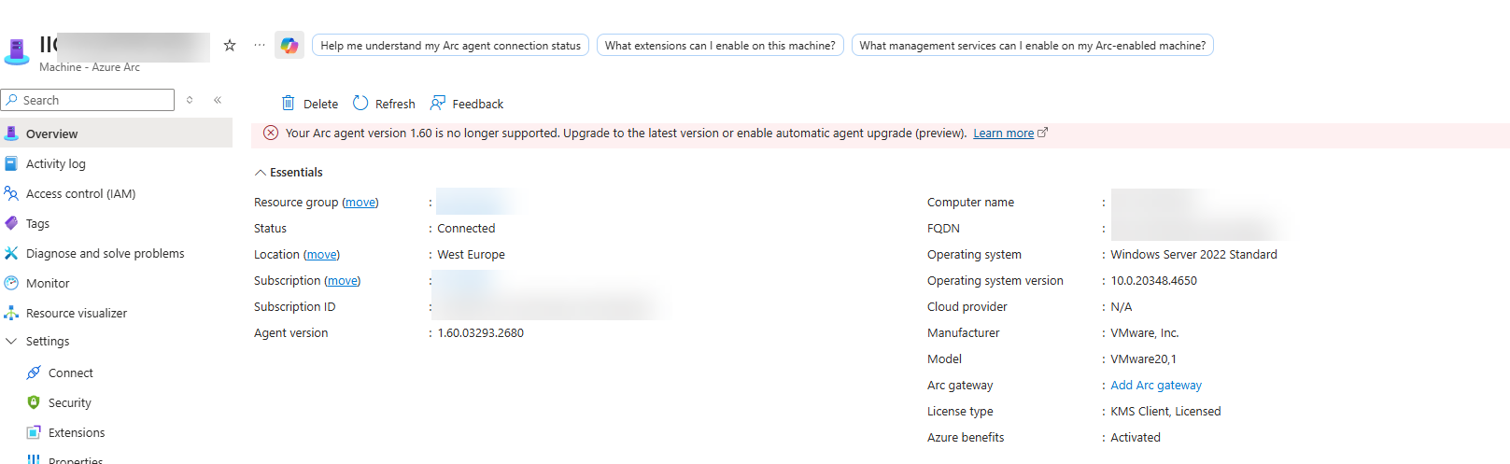The width and height of the screenshot is (1510, 464).
Task: Click the Delete trash icon
Action: coord(289,104)
